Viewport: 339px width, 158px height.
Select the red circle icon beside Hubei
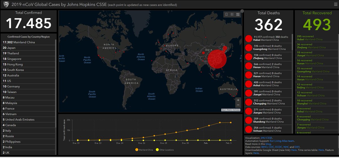(249, 38)
